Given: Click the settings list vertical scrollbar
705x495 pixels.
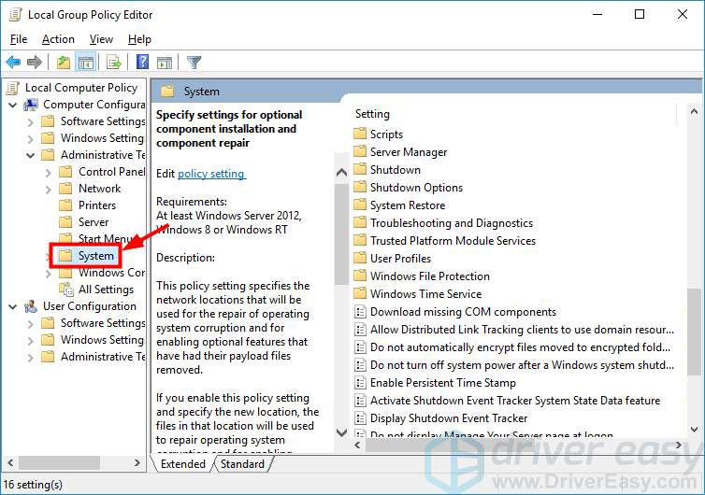Looking at the screenshot, I should [x=694, y=280].
